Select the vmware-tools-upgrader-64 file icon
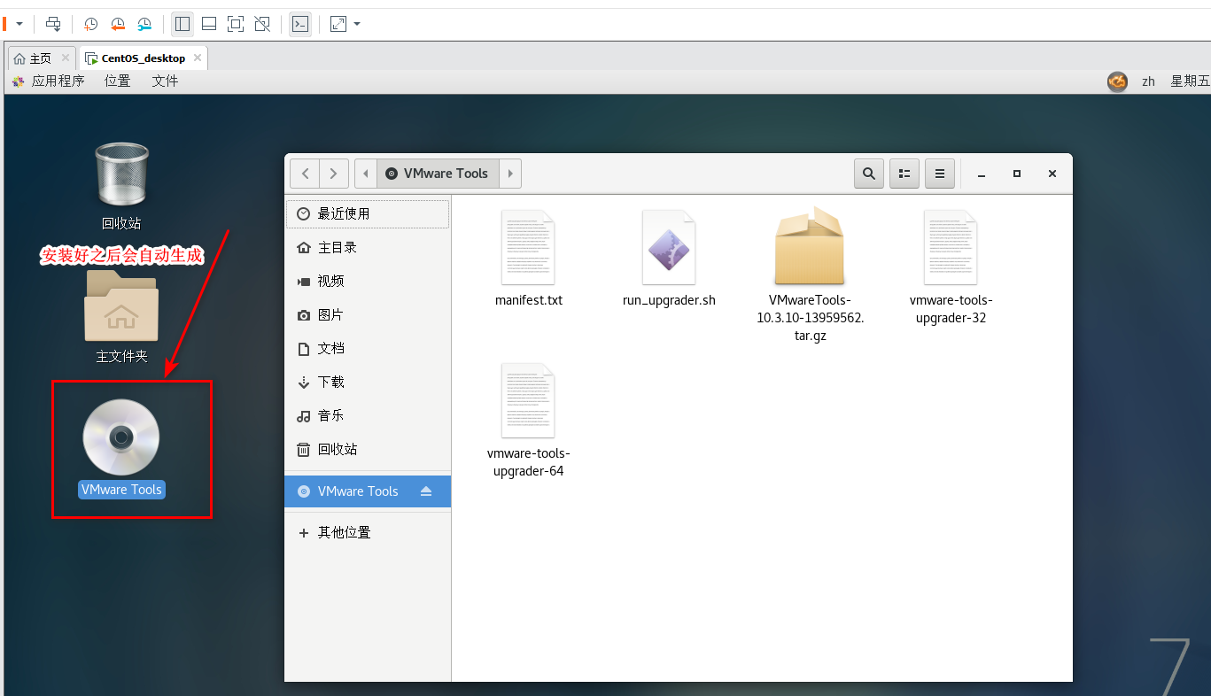 528,400
